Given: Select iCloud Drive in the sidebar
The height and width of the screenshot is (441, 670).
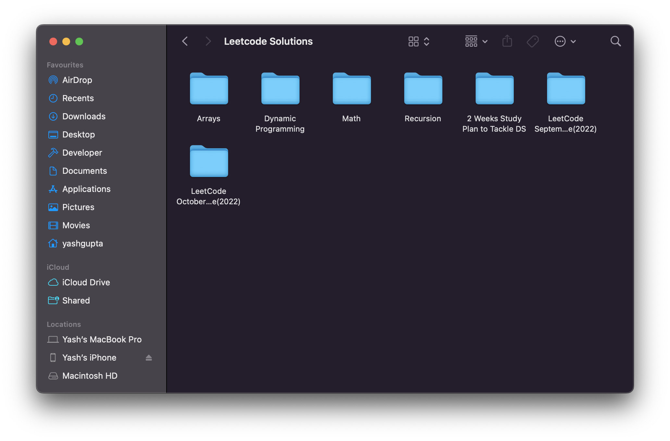Looking at the screenshot, I should 86,282.
